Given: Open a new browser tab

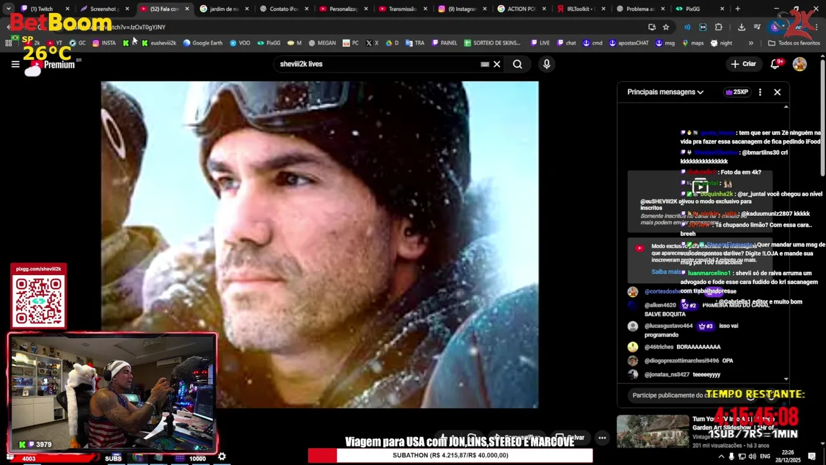Looking at the screenshot, I should pos(738,9).
